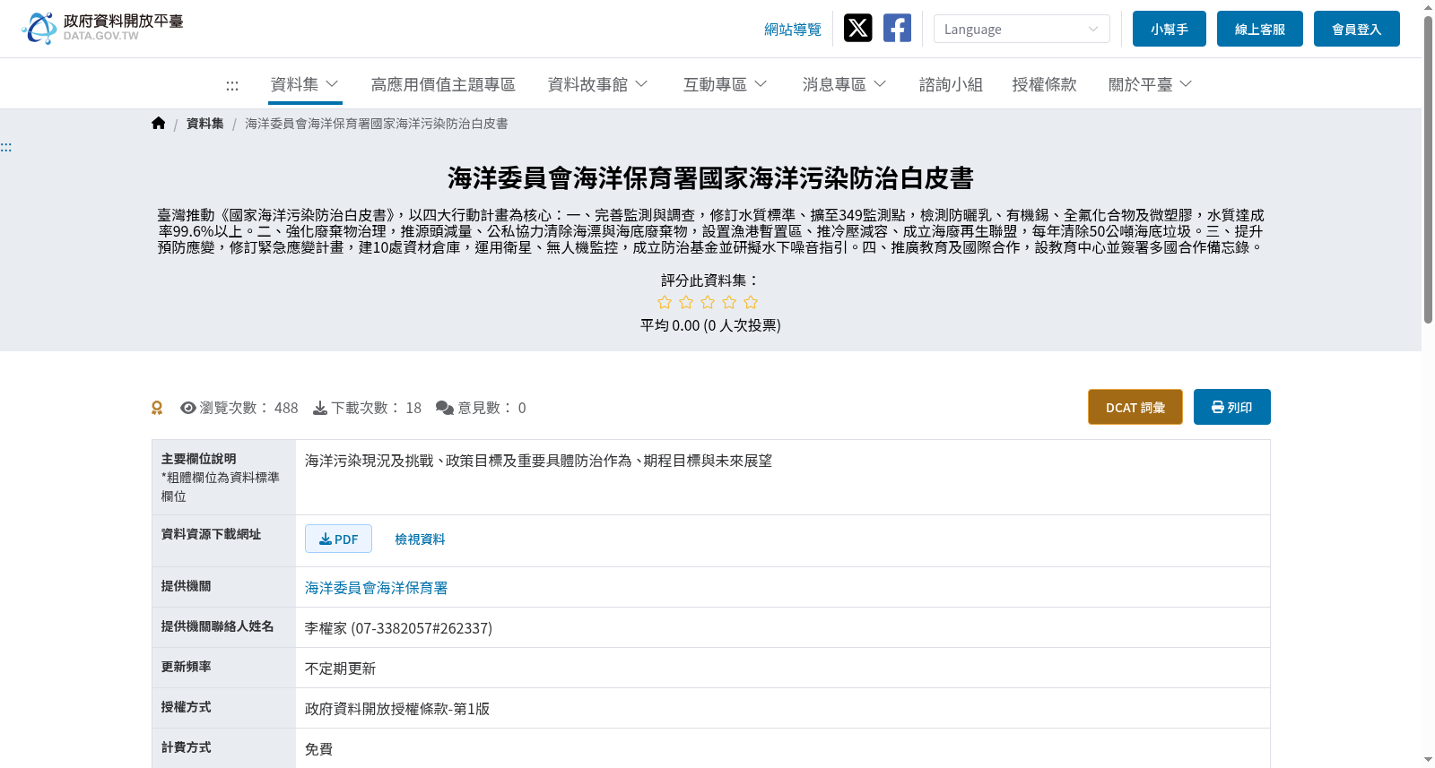The height and width of the screenshot is (768, 1435).
Task: Click the 列印 print button
Action: point(1232,407)
